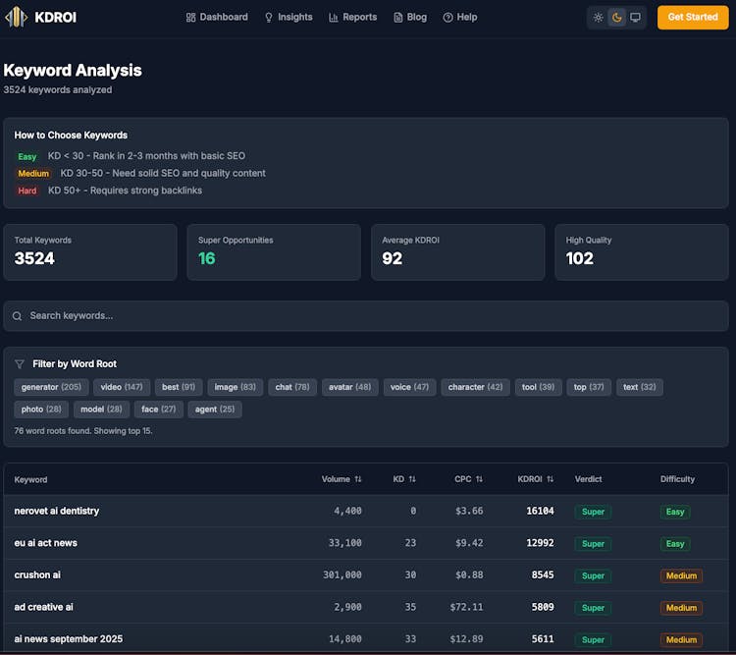The image size is (736, 655).
Task: Enable the 'avatar' word root filter
Action: pyautogui.click(x=349, y=387)
